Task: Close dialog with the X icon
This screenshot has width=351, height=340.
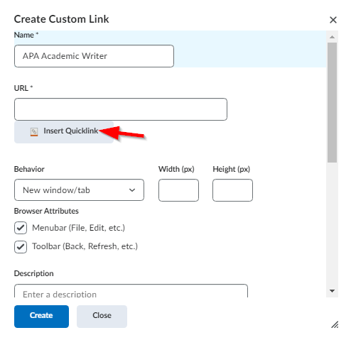Action: coord(333,20)
